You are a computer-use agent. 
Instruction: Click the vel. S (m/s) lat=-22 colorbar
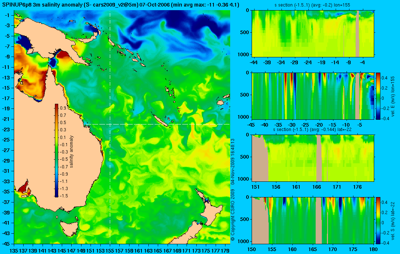coord(378,220)
